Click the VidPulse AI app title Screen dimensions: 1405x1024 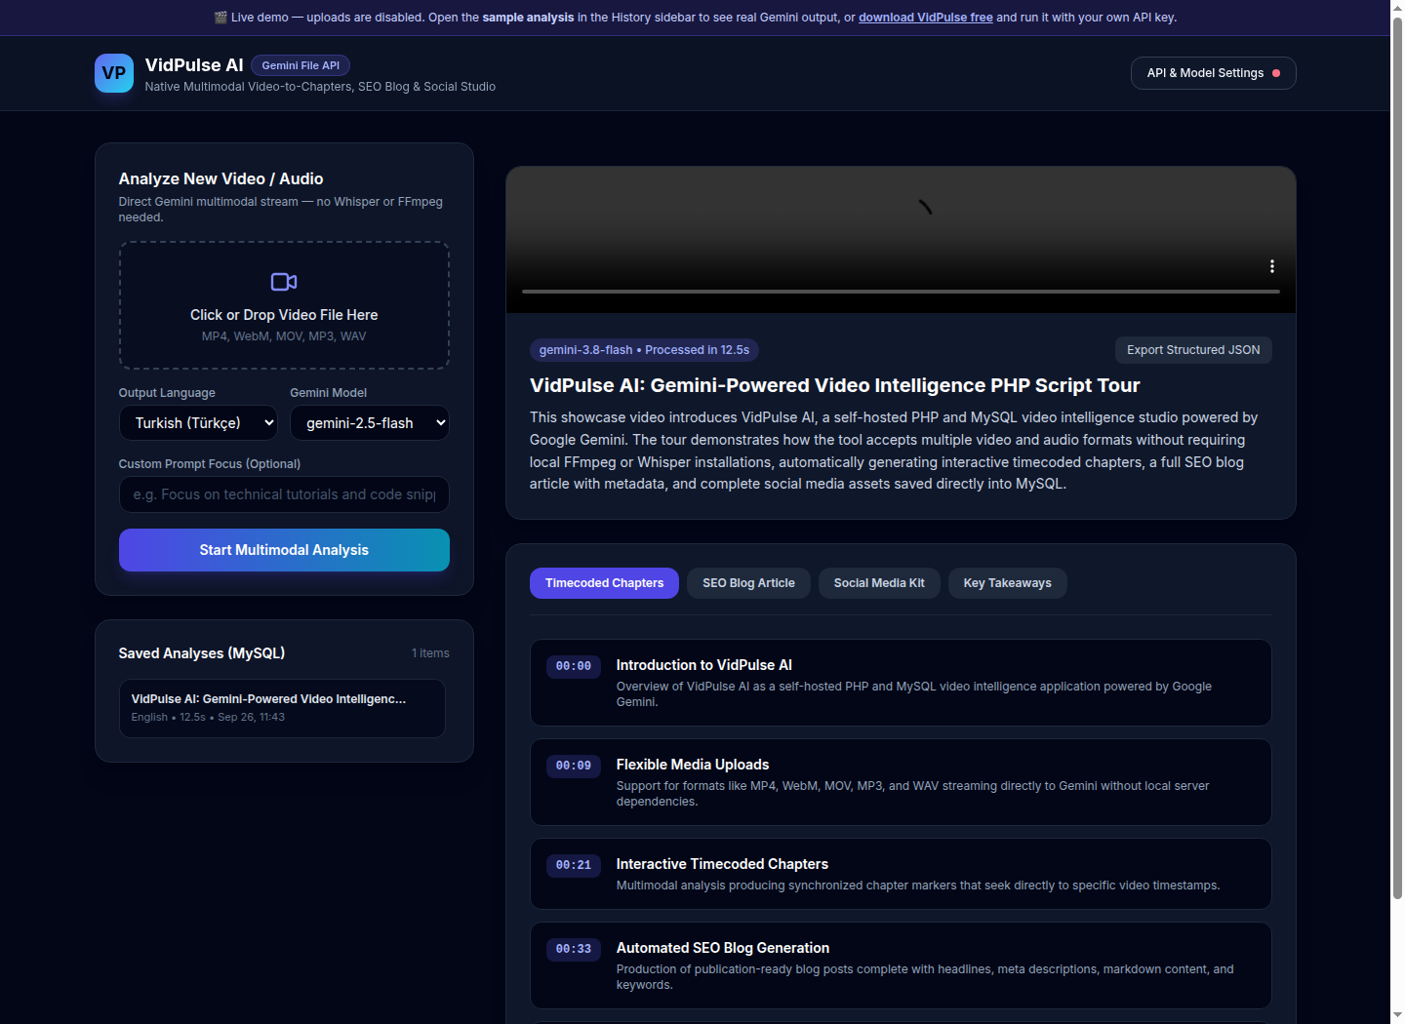[x=194, y=65]
